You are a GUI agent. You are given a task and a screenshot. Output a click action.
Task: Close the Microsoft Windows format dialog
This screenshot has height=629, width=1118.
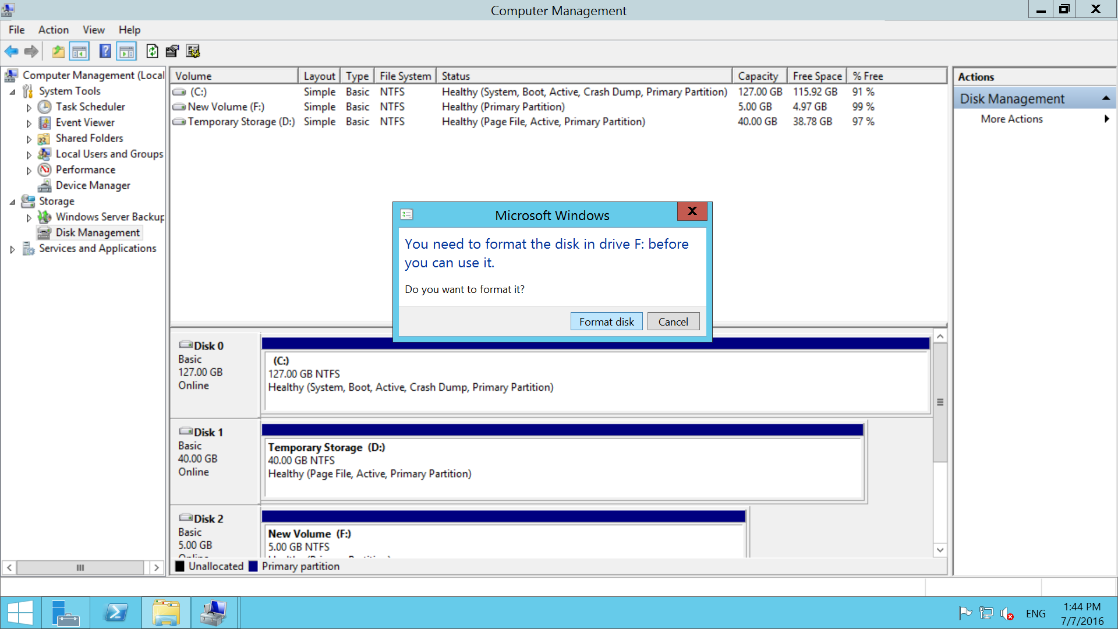692,211
